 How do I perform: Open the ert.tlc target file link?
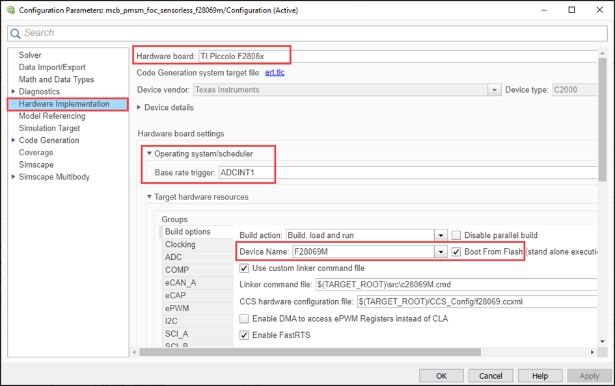pyautogui.click(x=275, y=72)
